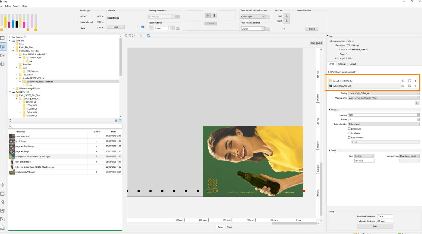This screenshot has height=234, width=422.
Task: Click the play button in top toolbar
Action: pos(208,15)
